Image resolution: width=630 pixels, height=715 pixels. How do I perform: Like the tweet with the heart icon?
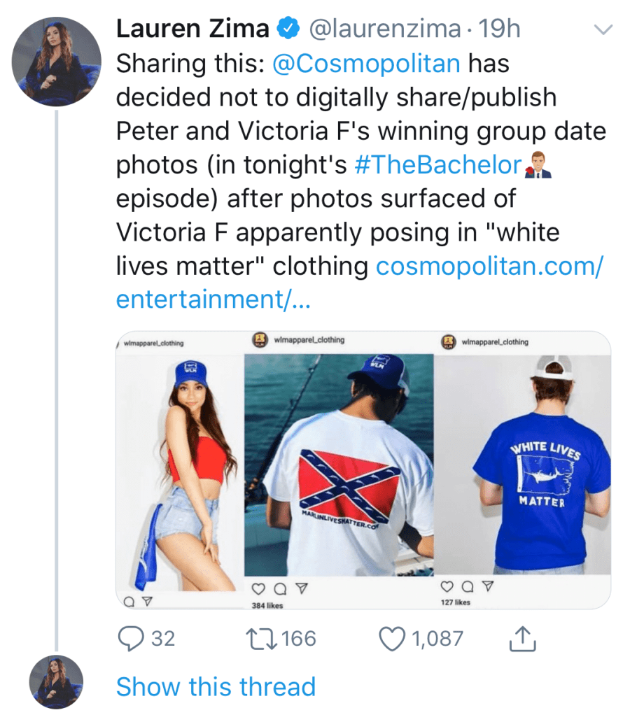pos(391,638)
